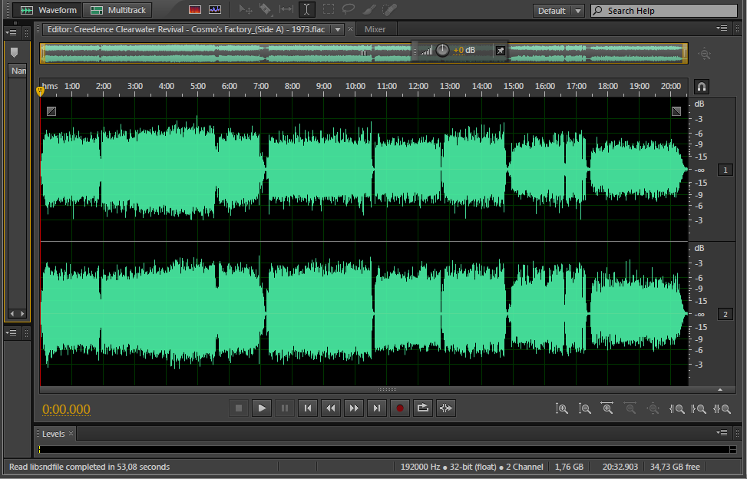Pin the HUD gain control
Screen dimensions: 747x479
point(501,51)
